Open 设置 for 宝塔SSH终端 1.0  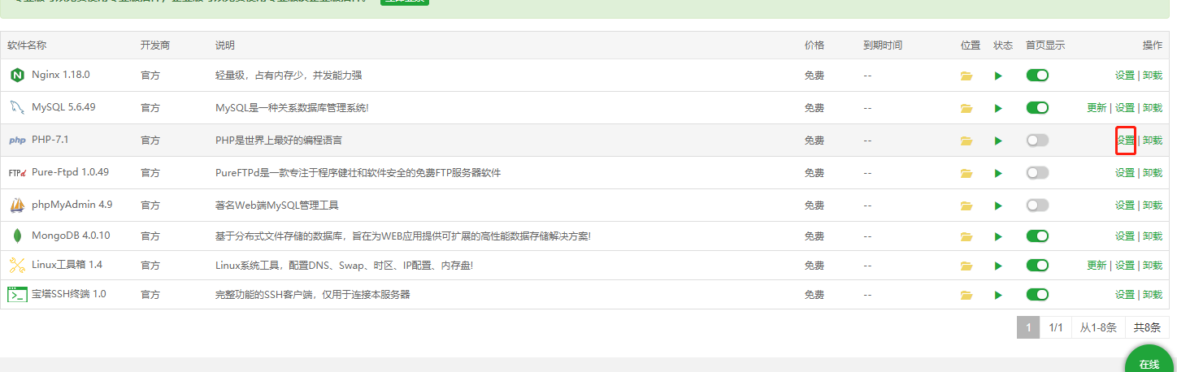pyautogui.click(x=1125, y=294)
